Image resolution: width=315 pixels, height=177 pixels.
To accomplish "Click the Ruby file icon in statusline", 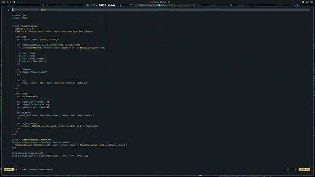I will (x=17, y=169).
